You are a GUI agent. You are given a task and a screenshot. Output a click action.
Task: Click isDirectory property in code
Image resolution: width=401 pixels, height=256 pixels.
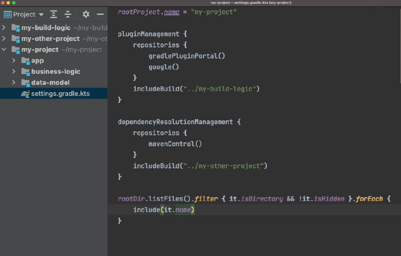(x=262, y=199)
